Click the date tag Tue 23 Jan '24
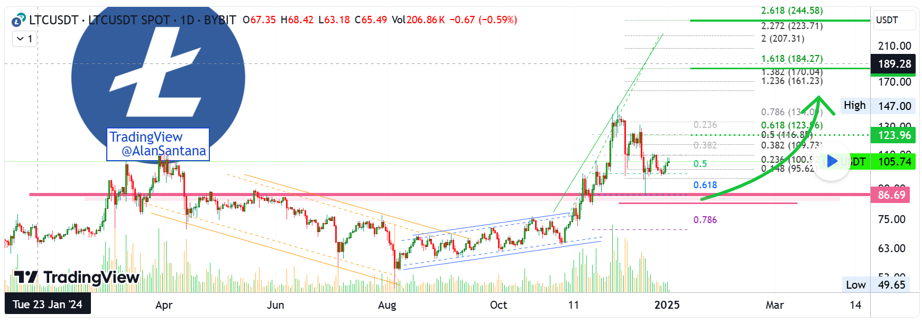Image resolution: width=922 pixels, height=323 pixels. point(48,304)
